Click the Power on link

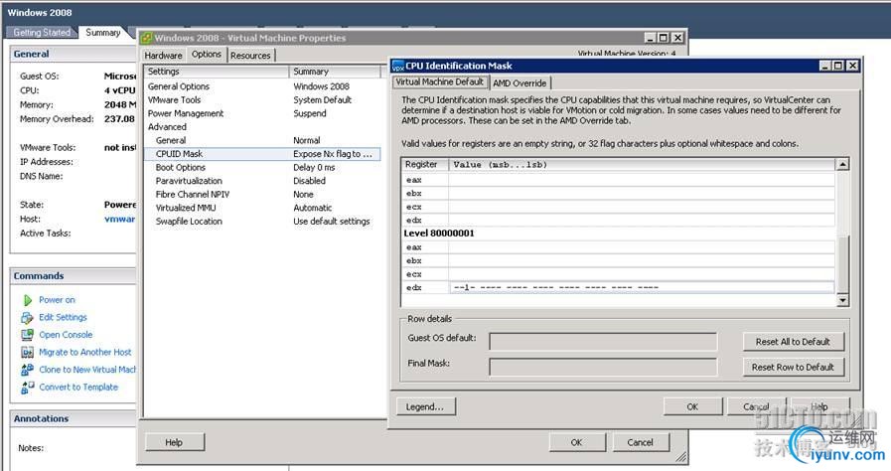coord(57,300)
